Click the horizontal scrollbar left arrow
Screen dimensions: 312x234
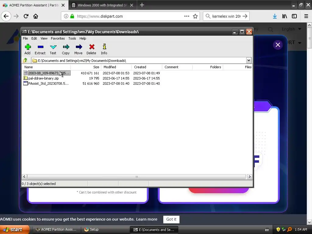24,176
